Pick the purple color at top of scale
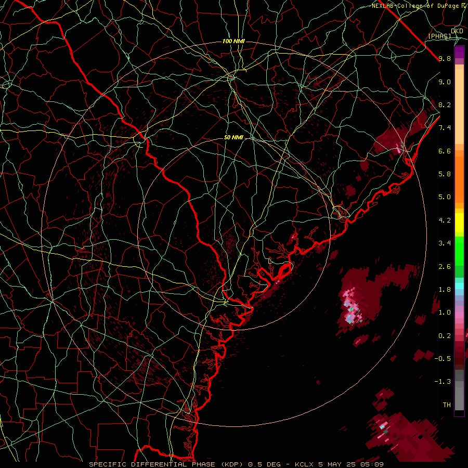 [x=459, y=52]
